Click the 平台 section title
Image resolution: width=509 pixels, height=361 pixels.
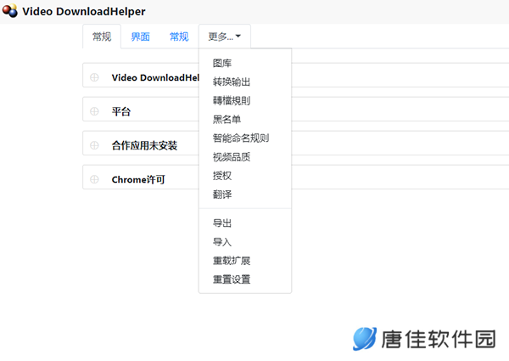tap(121, 111)
